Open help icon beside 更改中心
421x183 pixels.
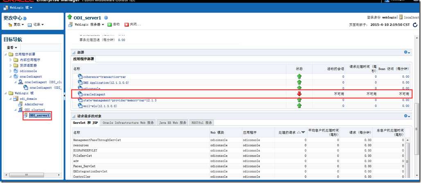pos(25,18)
